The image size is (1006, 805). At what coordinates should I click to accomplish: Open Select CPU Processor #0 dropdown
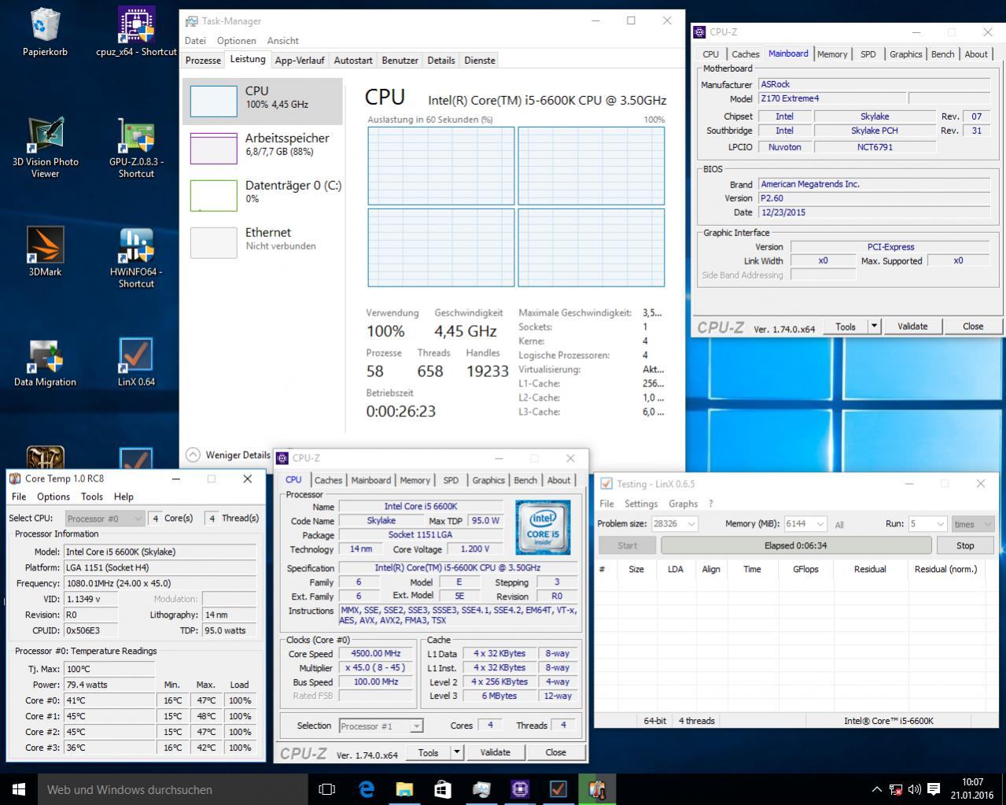pos(105,519)
